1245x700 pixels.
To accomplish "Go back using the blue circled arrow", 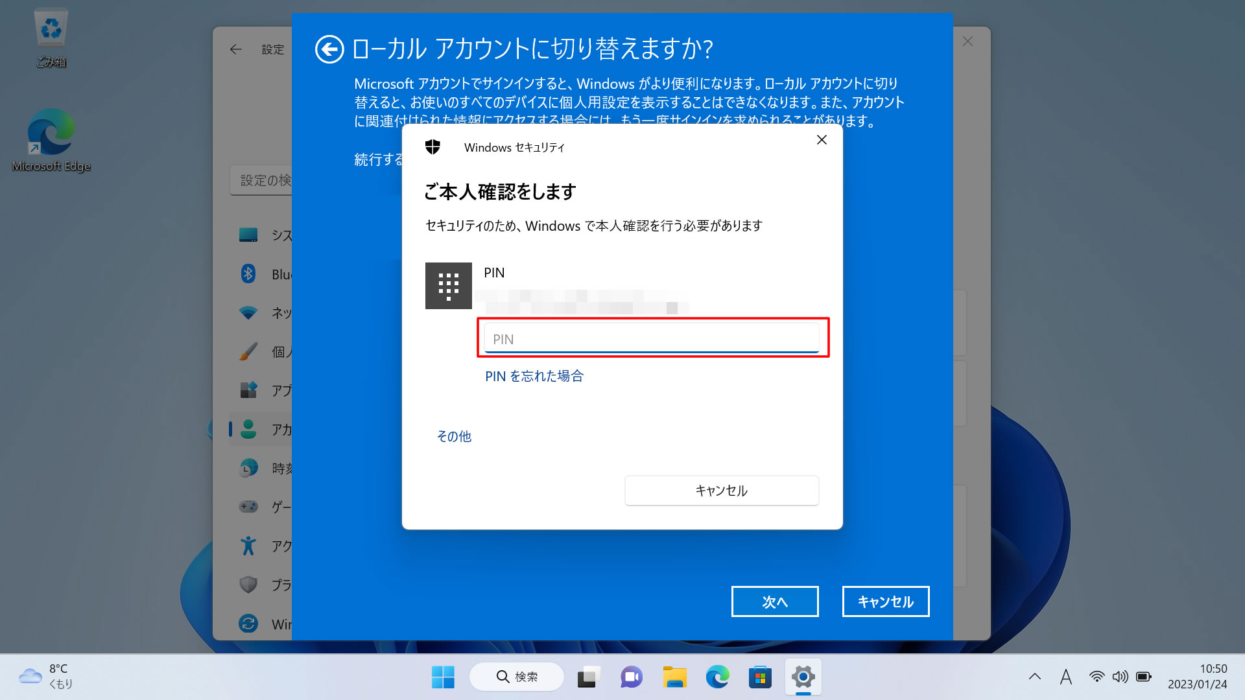I will [329, 49].
